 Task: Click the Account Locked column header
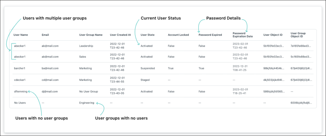pyautogui.click(x=178, y=35)
